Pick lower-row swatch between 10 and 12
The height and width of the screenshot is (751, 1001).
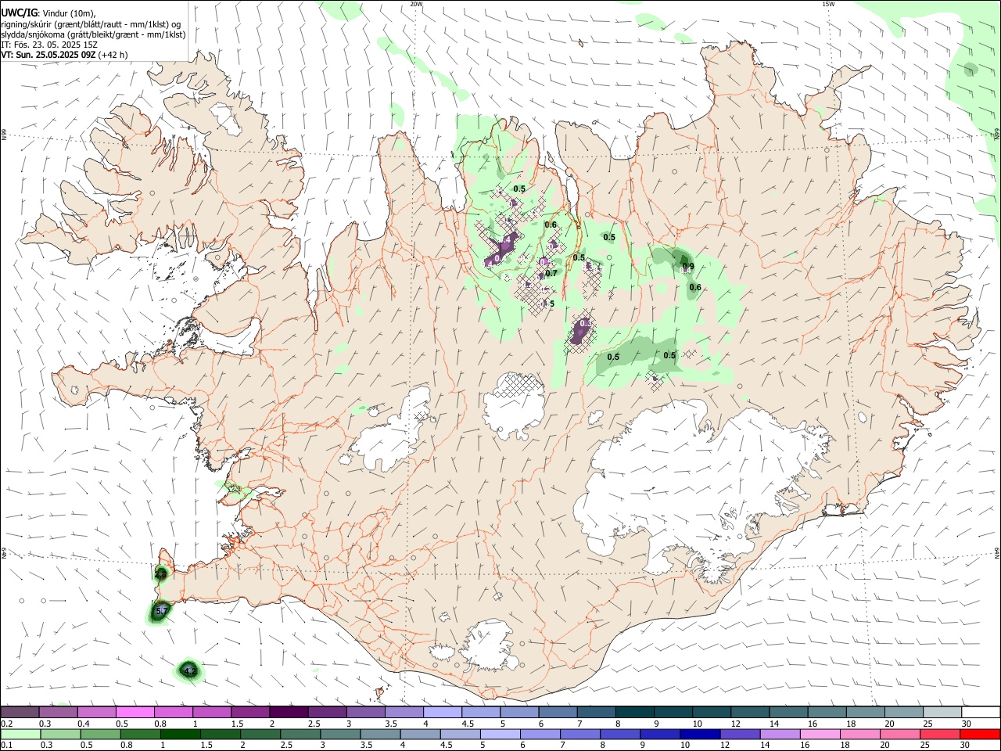pyautogui.click(x=698, y=735)
